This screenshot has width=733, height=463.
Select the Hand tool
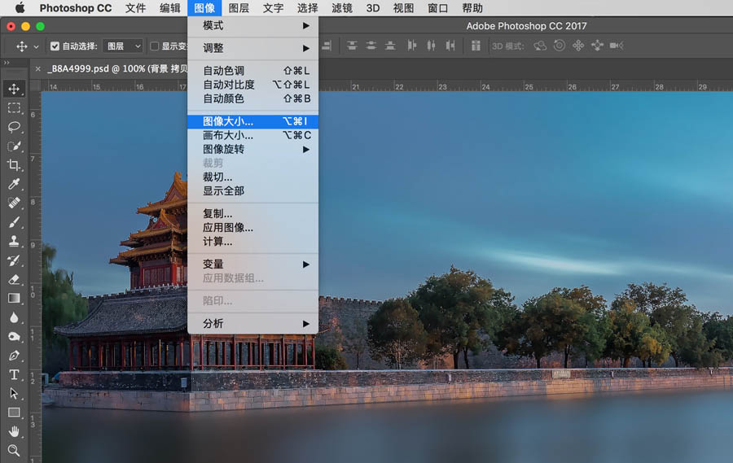pyautogui.click(x=14, y=431)
